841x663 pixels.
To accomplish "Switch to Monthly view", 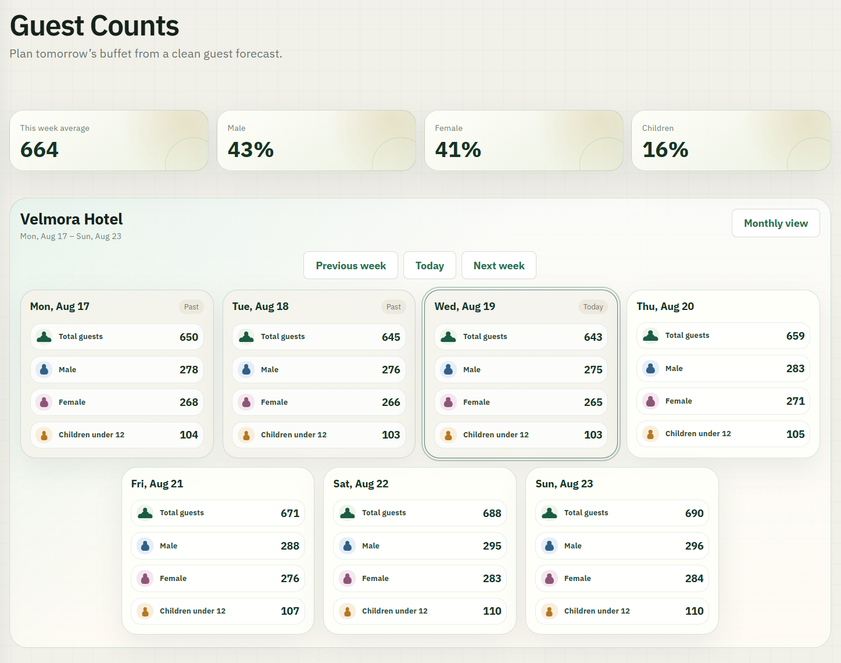I will pos(776,223).
